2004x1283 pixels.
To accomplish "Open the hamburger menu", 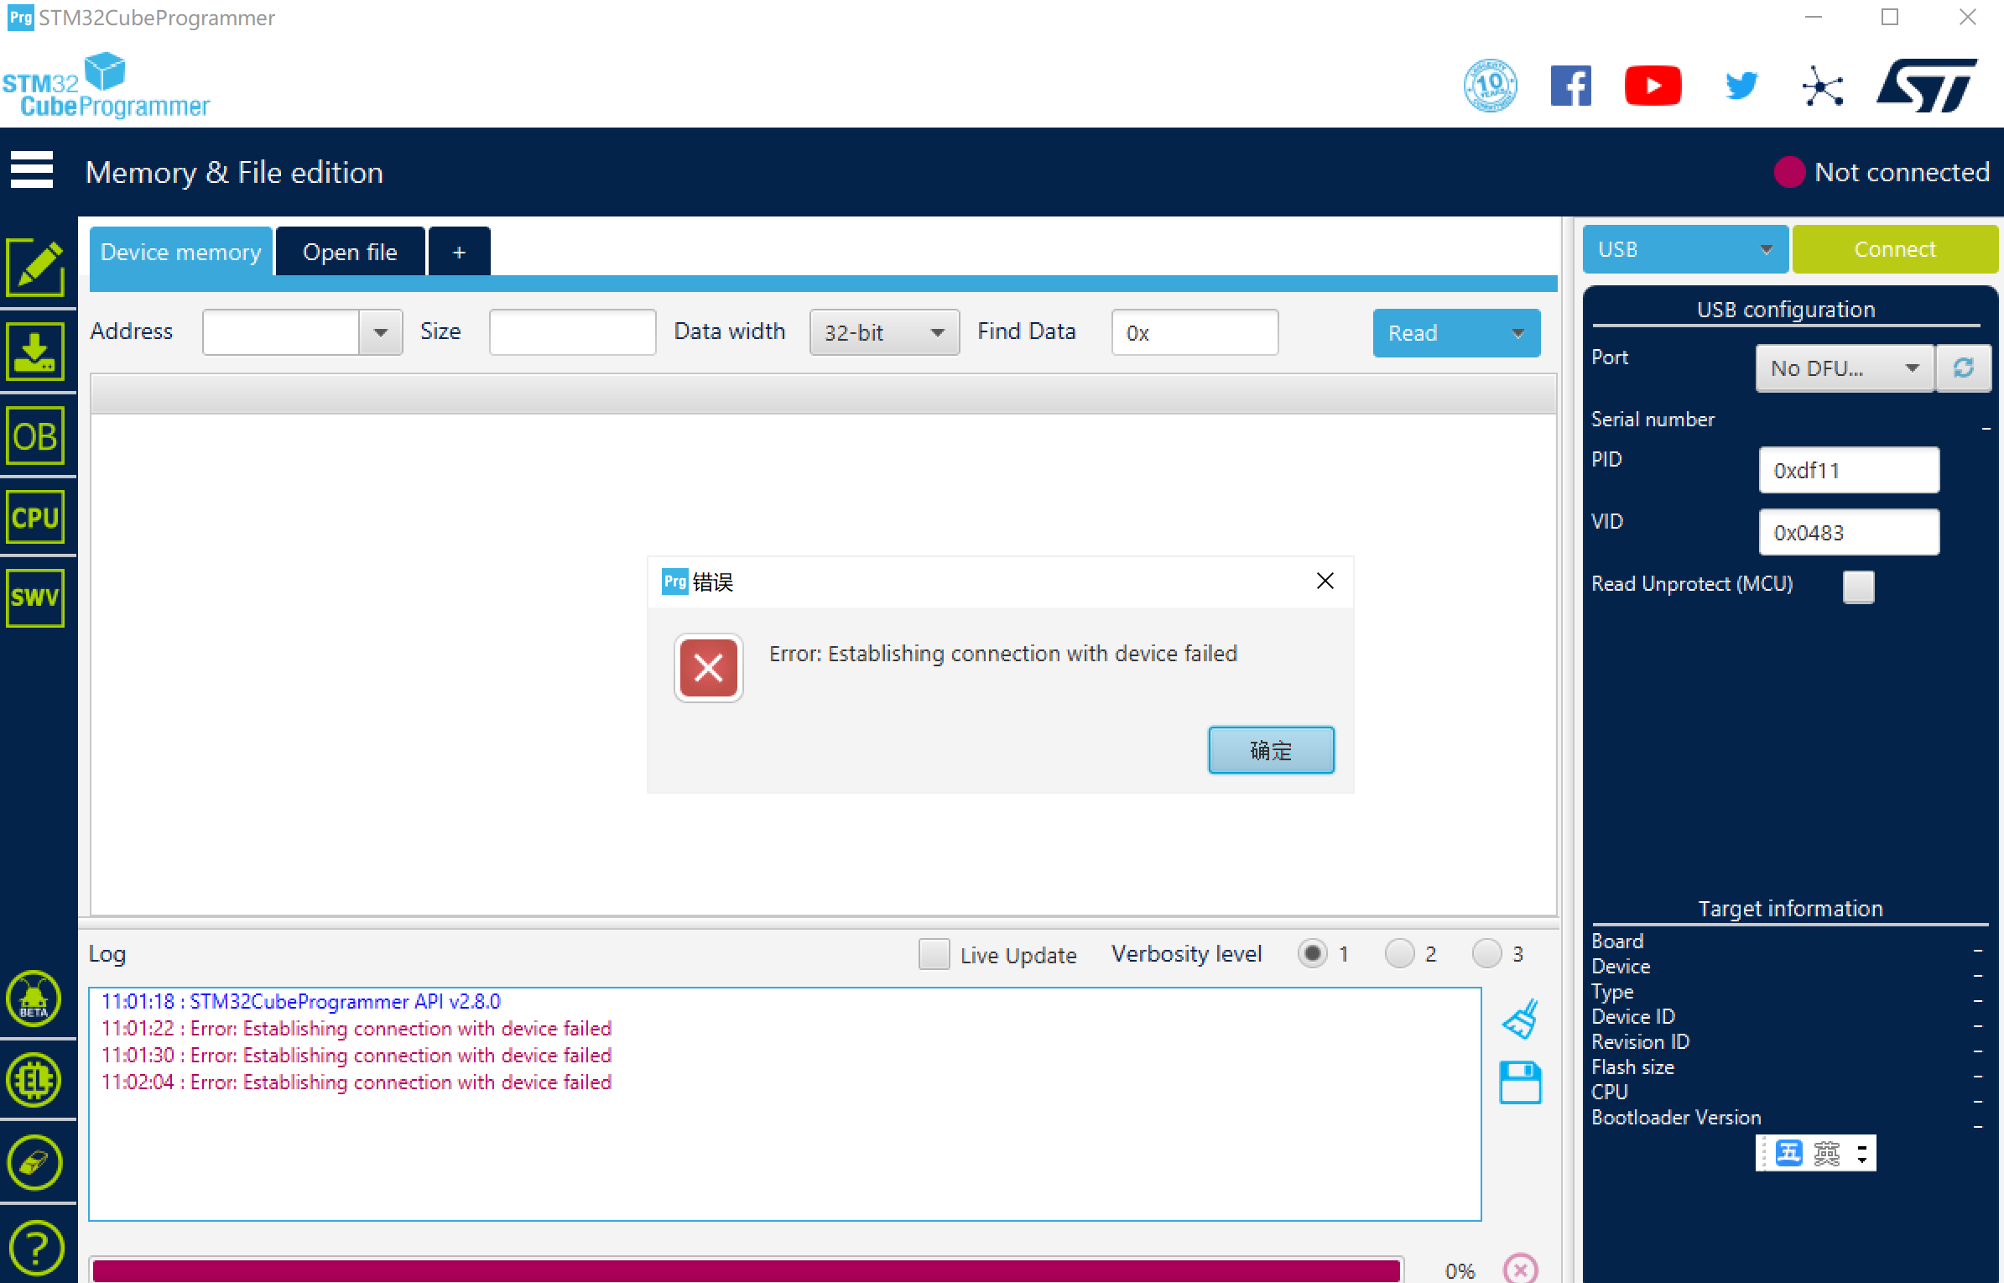I will pos(32,170).
